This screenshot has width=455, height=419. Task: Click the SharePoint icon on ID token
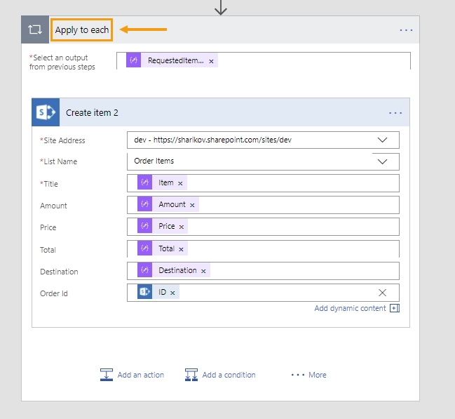(x=145, y=292)
